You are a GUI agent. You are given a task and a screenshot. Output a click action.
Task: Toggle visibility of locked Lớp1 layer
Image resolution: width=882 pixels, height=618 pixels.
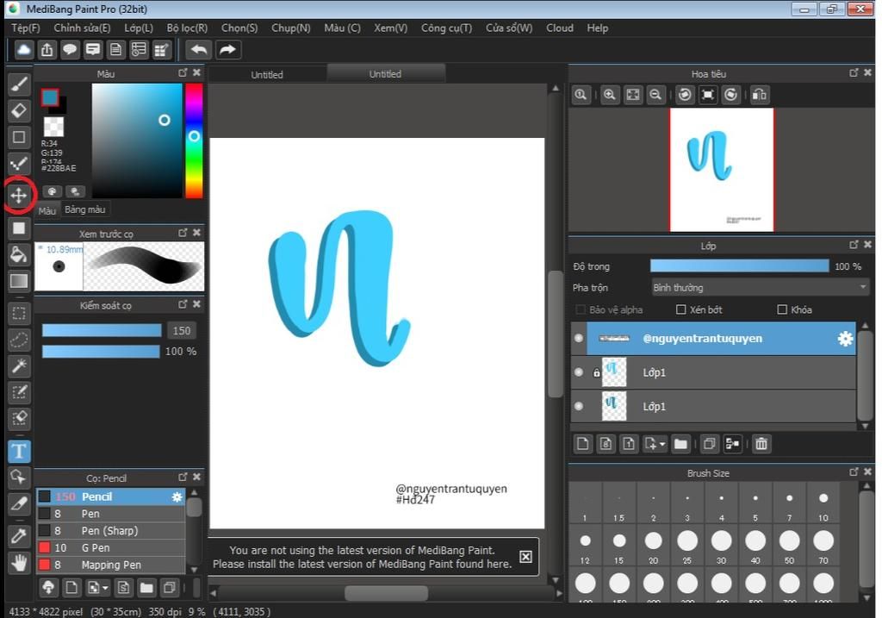click(x=579, y=372)
